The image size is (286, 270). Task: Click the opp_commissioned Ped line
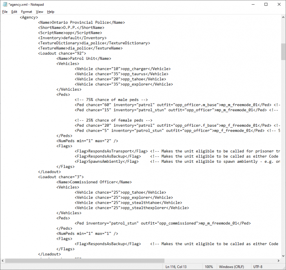point(163,223)
